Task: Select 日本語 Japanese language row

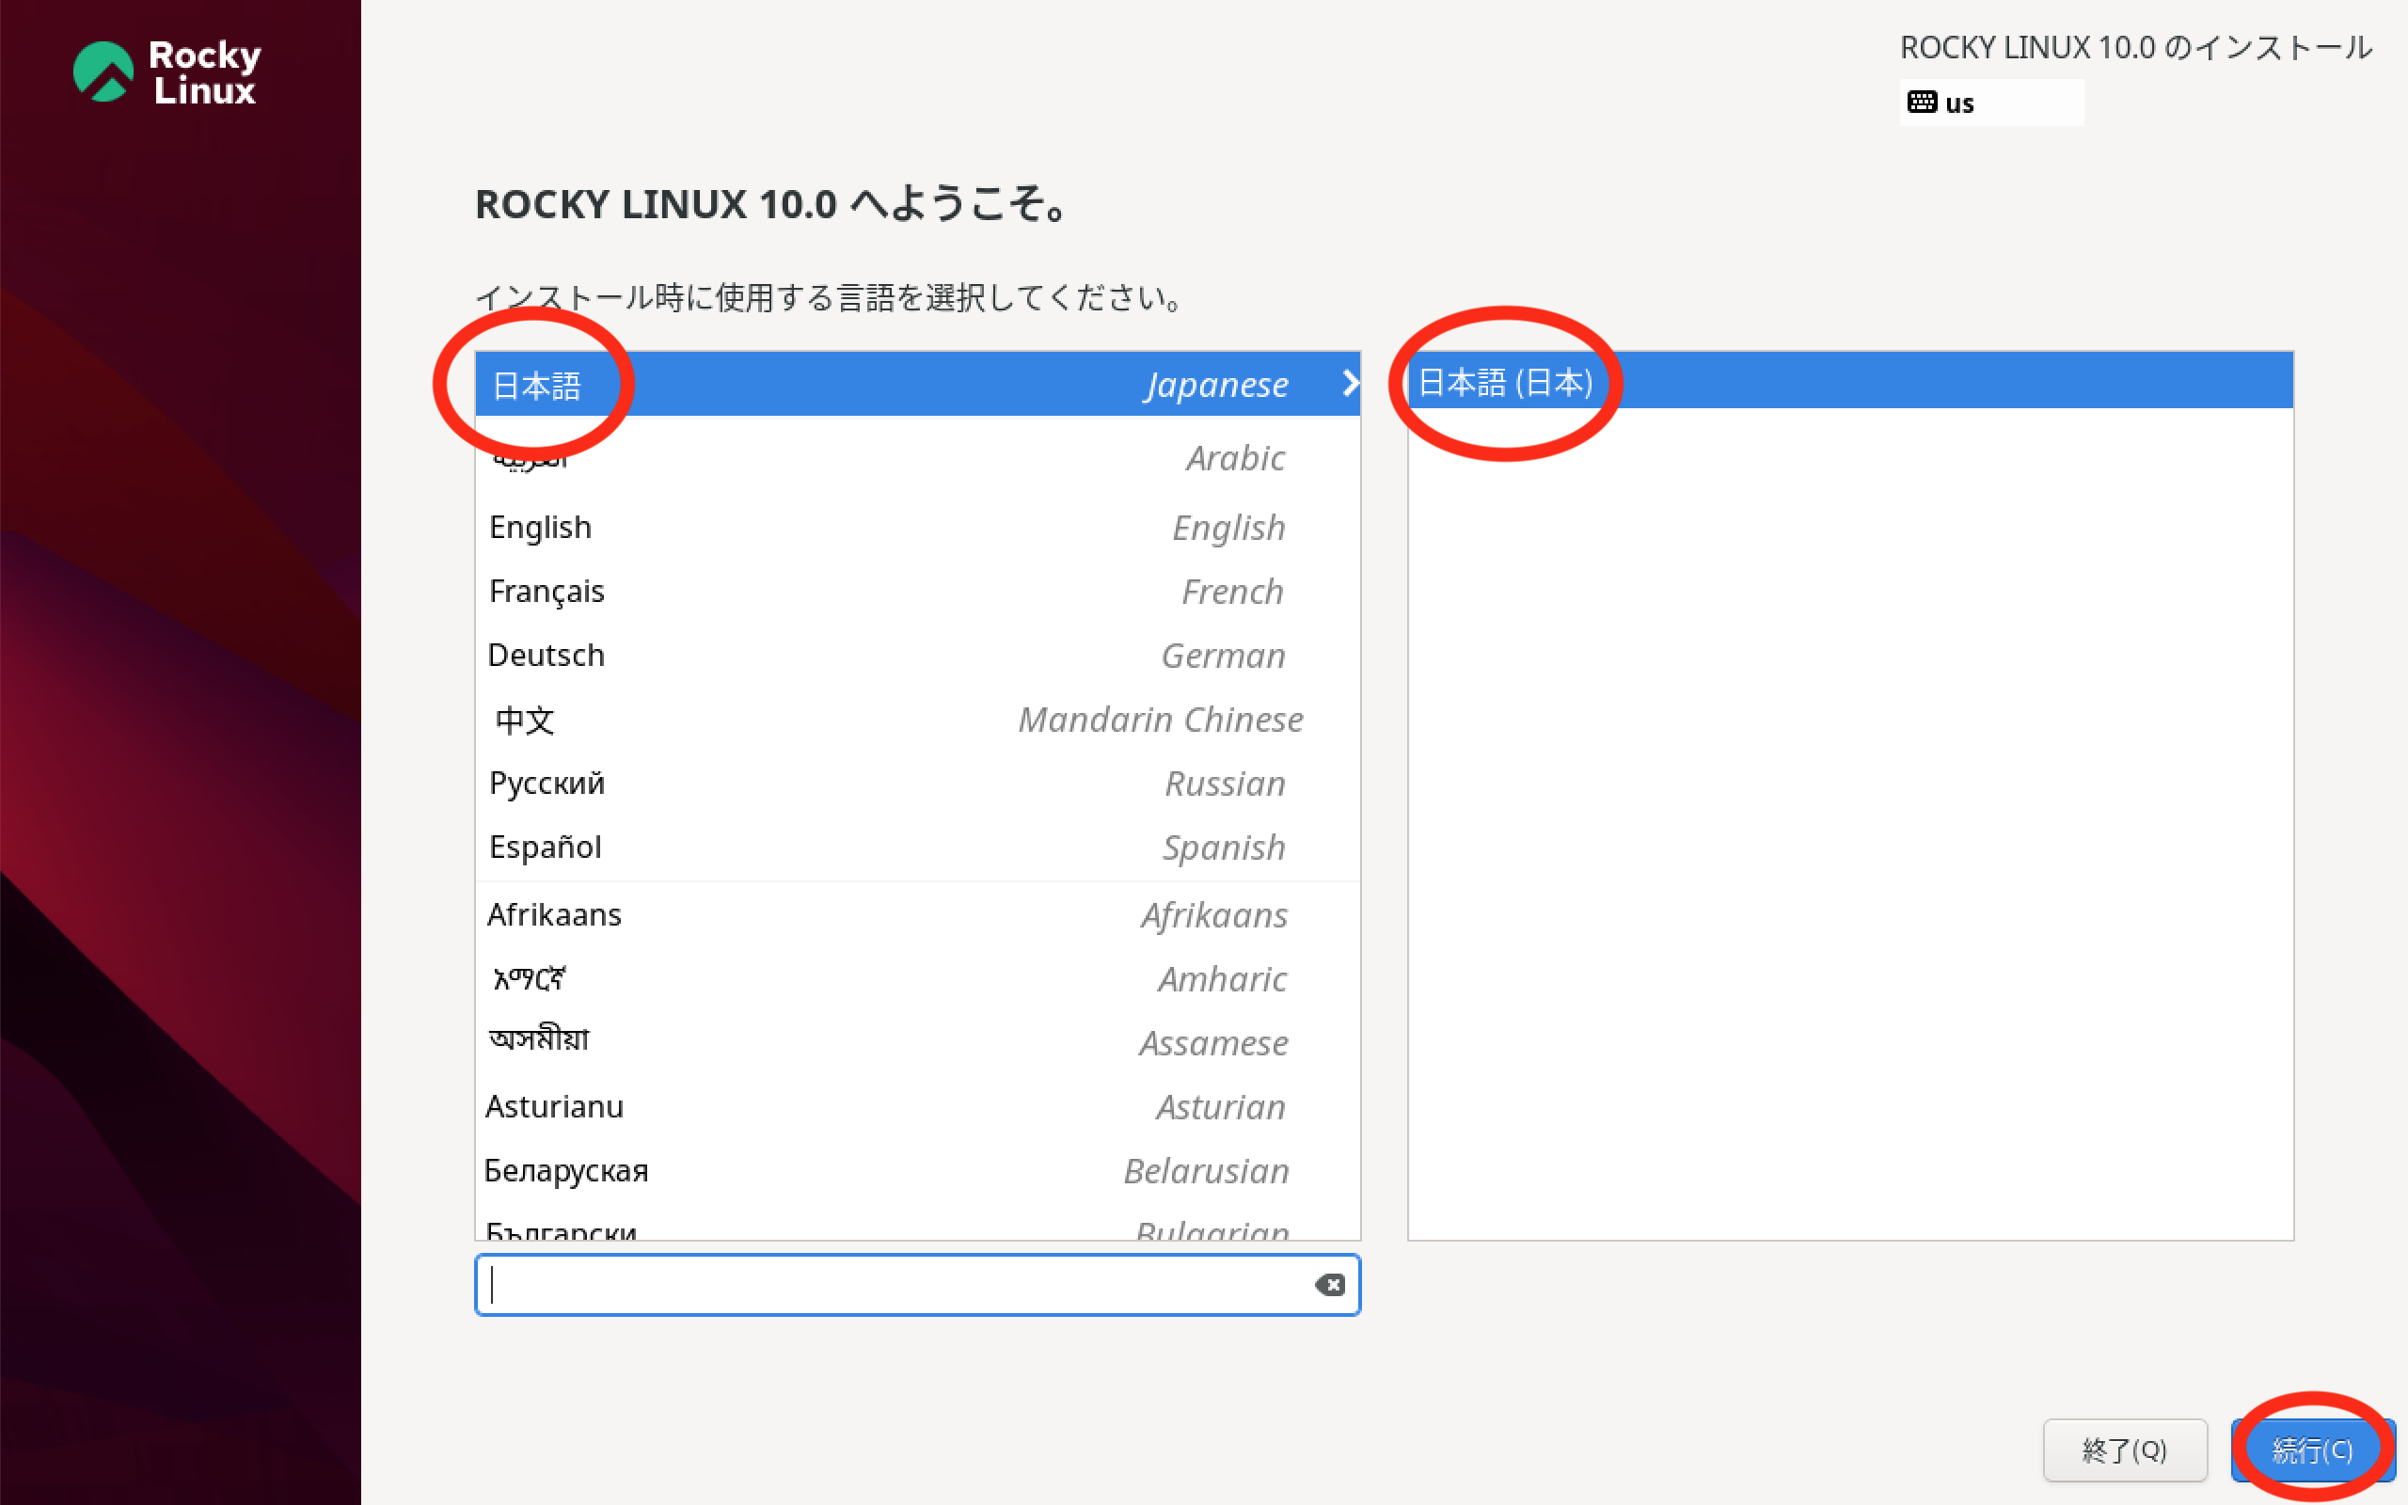Action: pyautogui.click(x=917, y=384)
